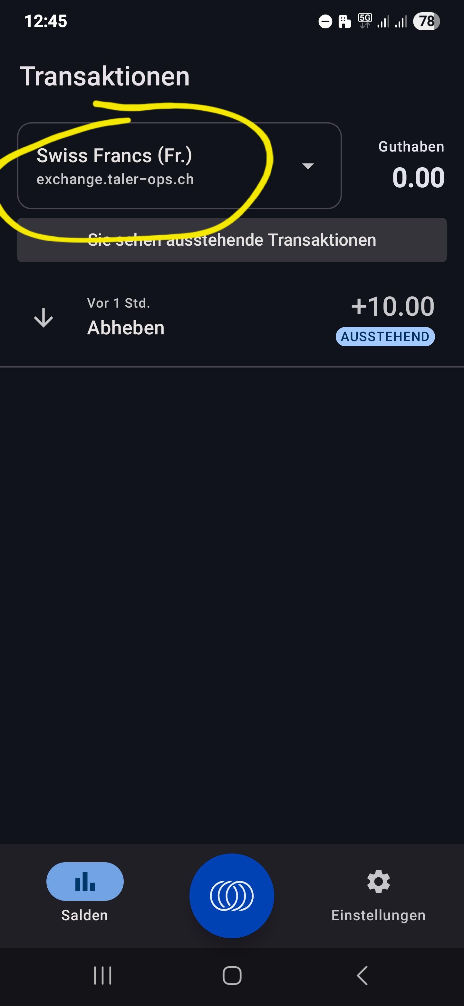The height and width of the screenshot is (1006, 464).
Task: Tap the Abheben down arrow icon
Action: 43,318
